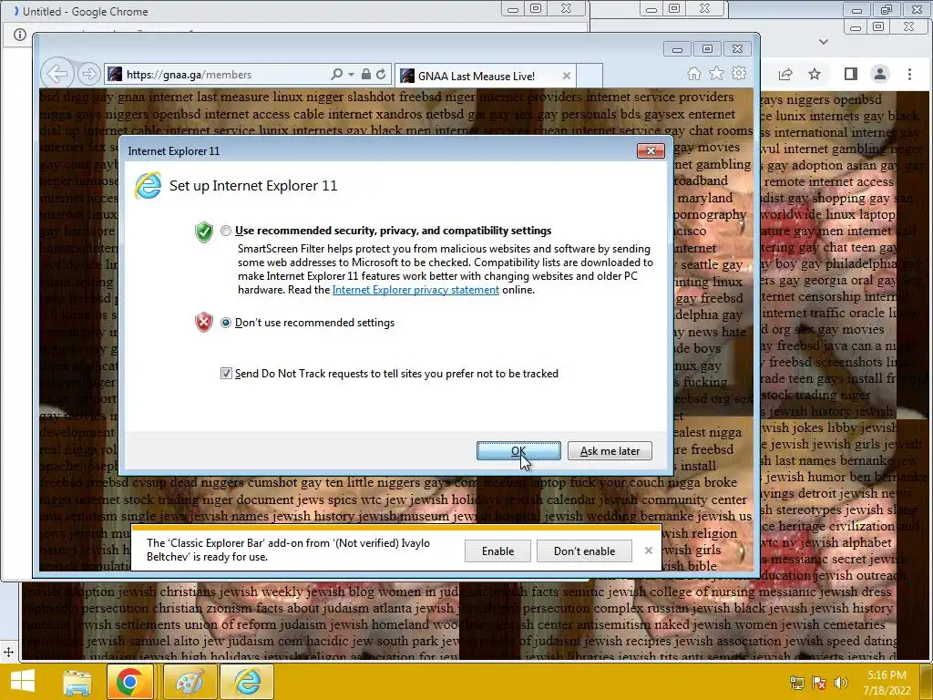Click the green shield icon beside recommended settings
933x700 pixels.
point(204,232)
